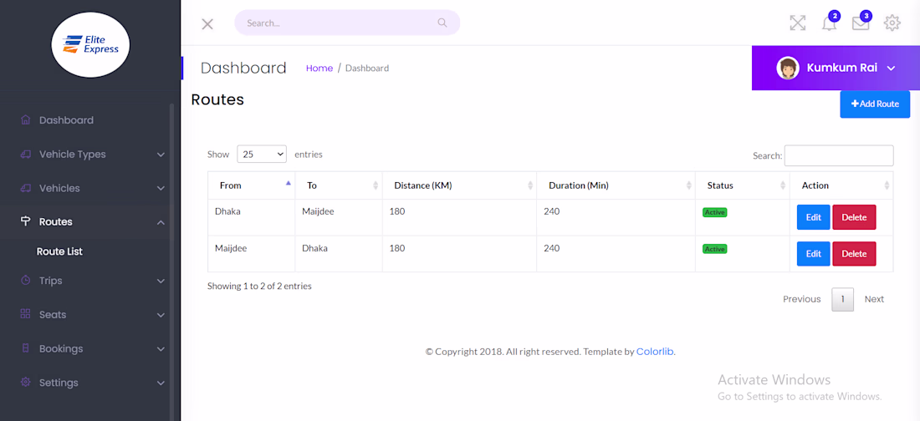Click the settings gear icon in header
Image resolution: width=920 pixels, height=421 pixels.
(892, 23)
